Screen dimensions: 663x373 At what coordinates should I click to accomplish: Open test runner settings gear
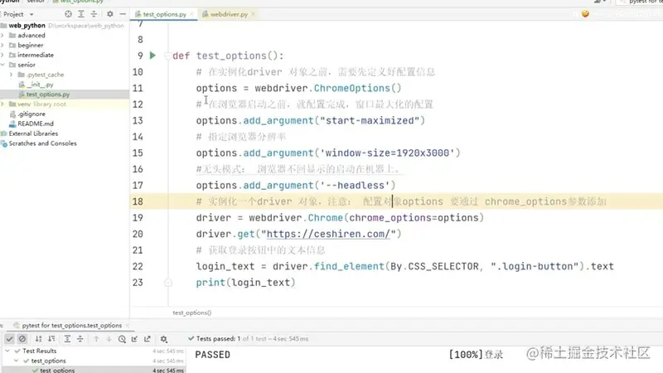[163, 339]
